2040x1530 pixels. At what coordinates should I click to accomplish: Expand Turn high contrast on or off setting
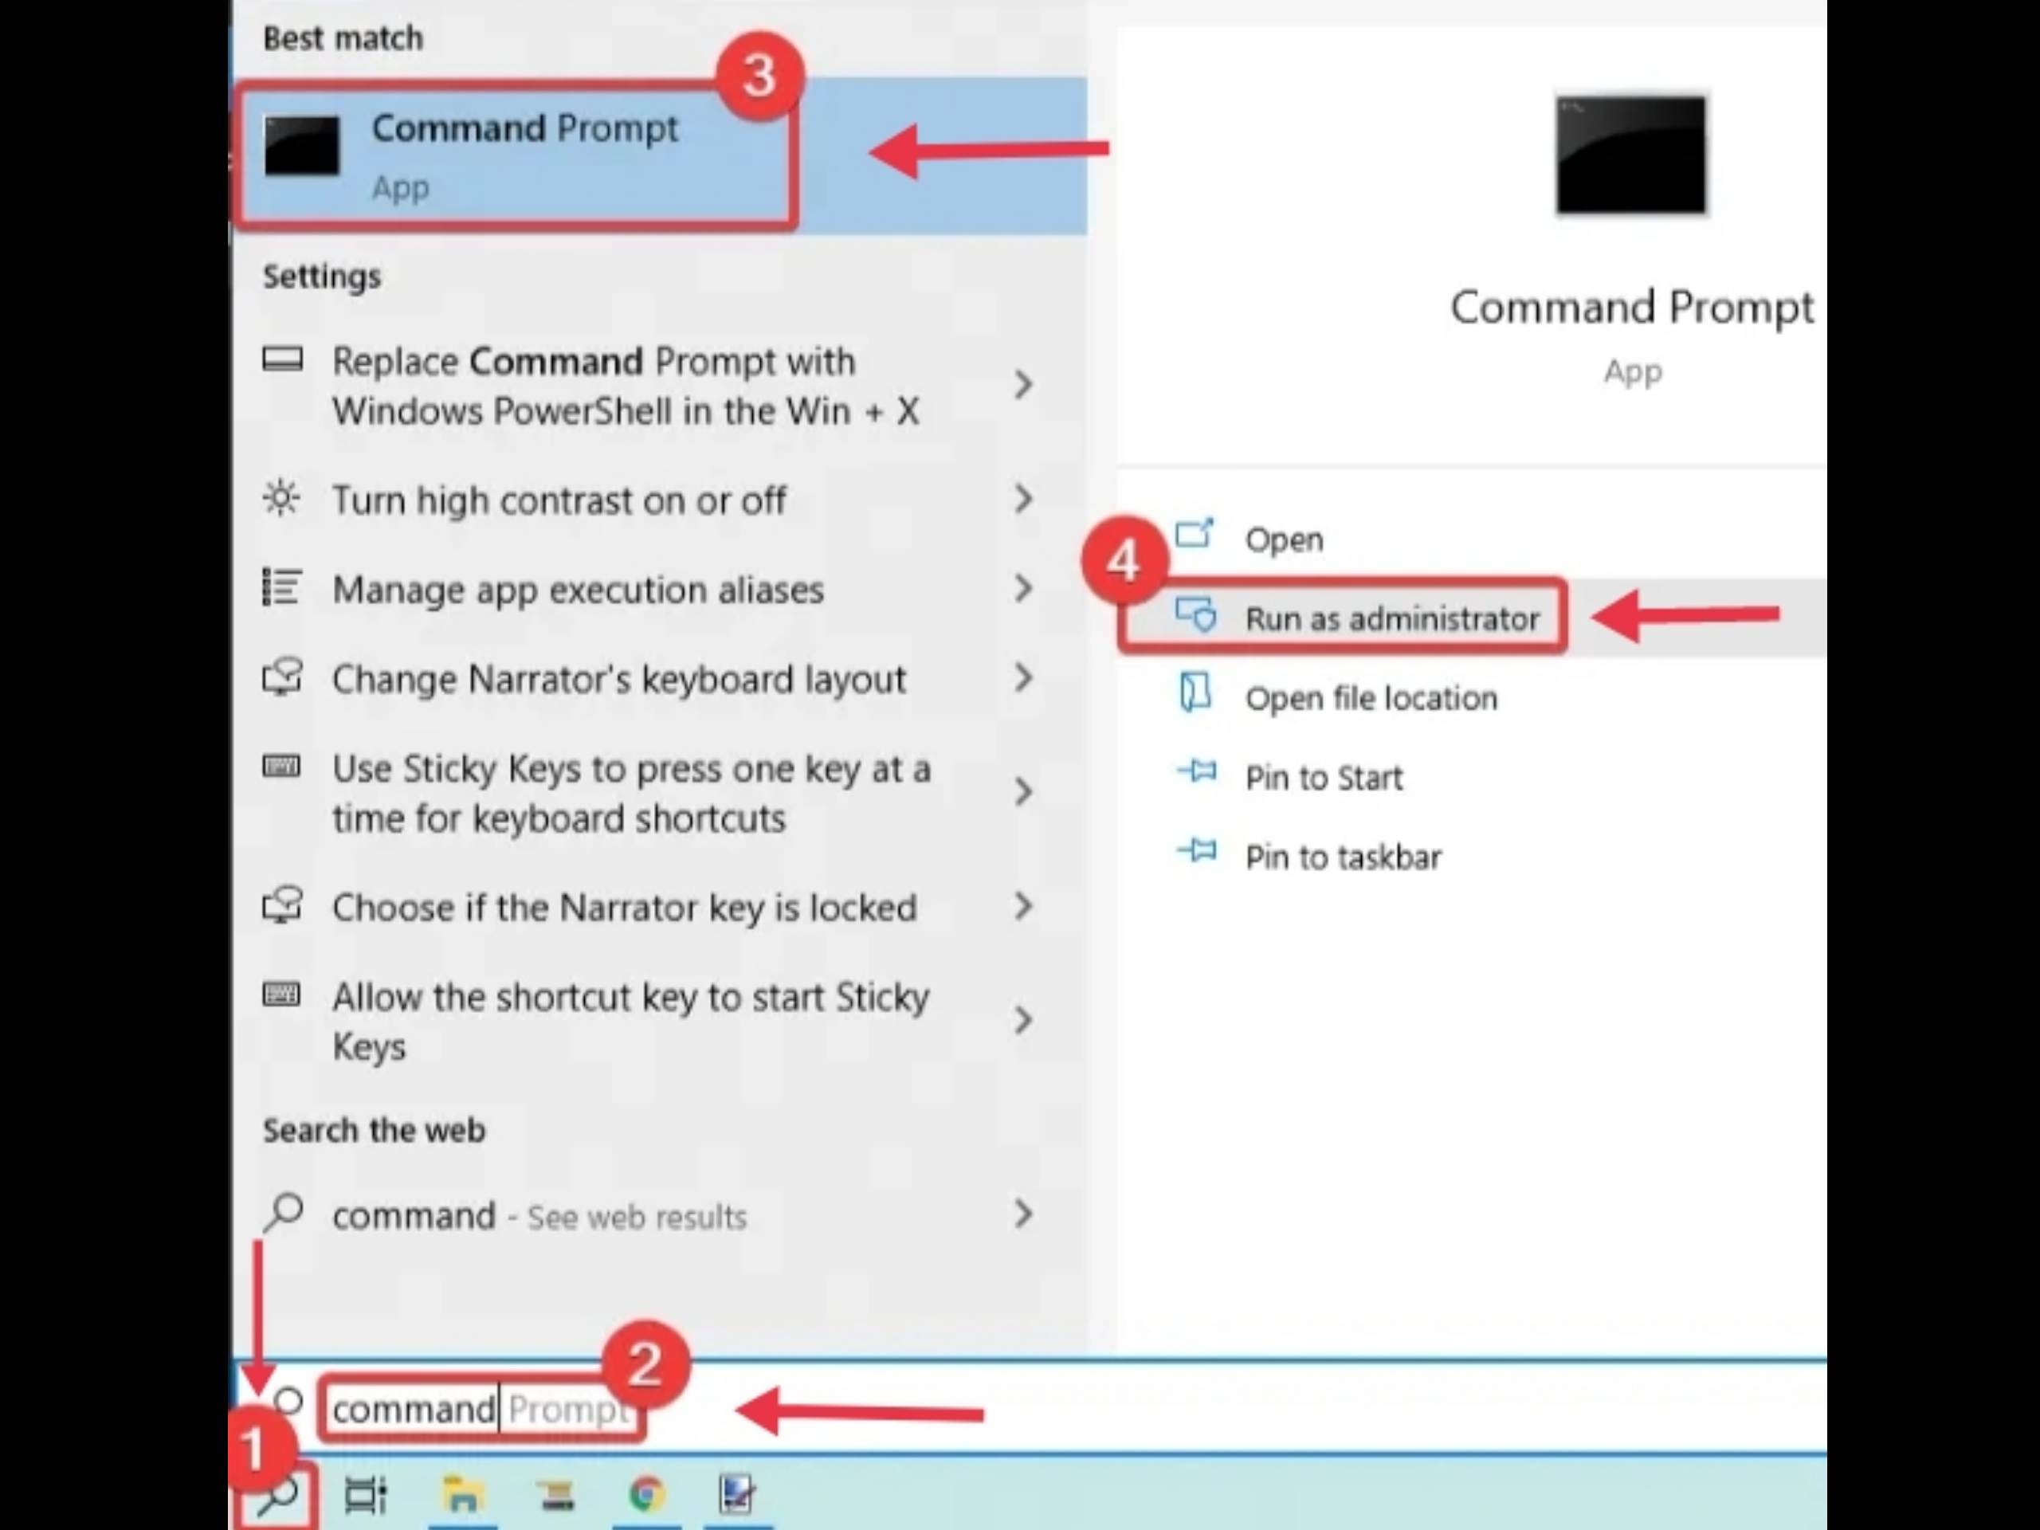pyautogui.click(x=1025, y=498)
